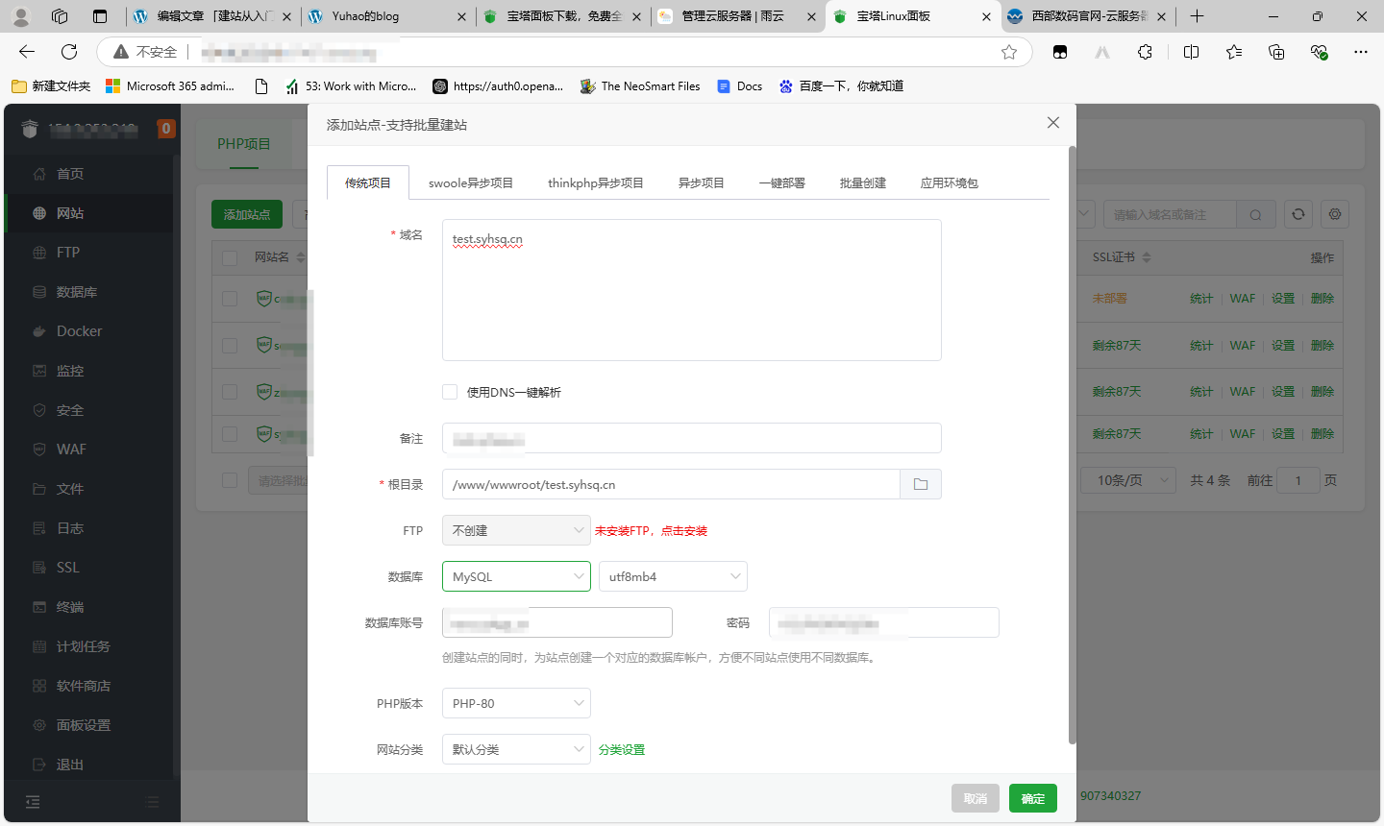Viewport: 1384px width, 826px height.
Task: Open the utf8mb4 charset dropdown
Action: [x=673, y=576]
